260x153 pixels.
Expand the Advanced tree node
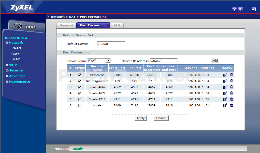tap(7, 76)
